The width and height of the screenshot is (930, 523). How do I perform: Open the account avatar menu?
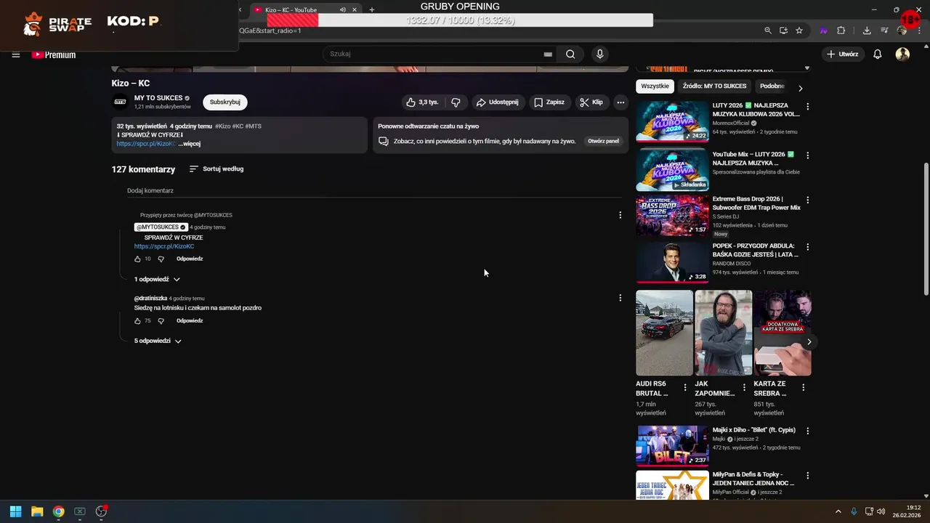click(902, 54)
